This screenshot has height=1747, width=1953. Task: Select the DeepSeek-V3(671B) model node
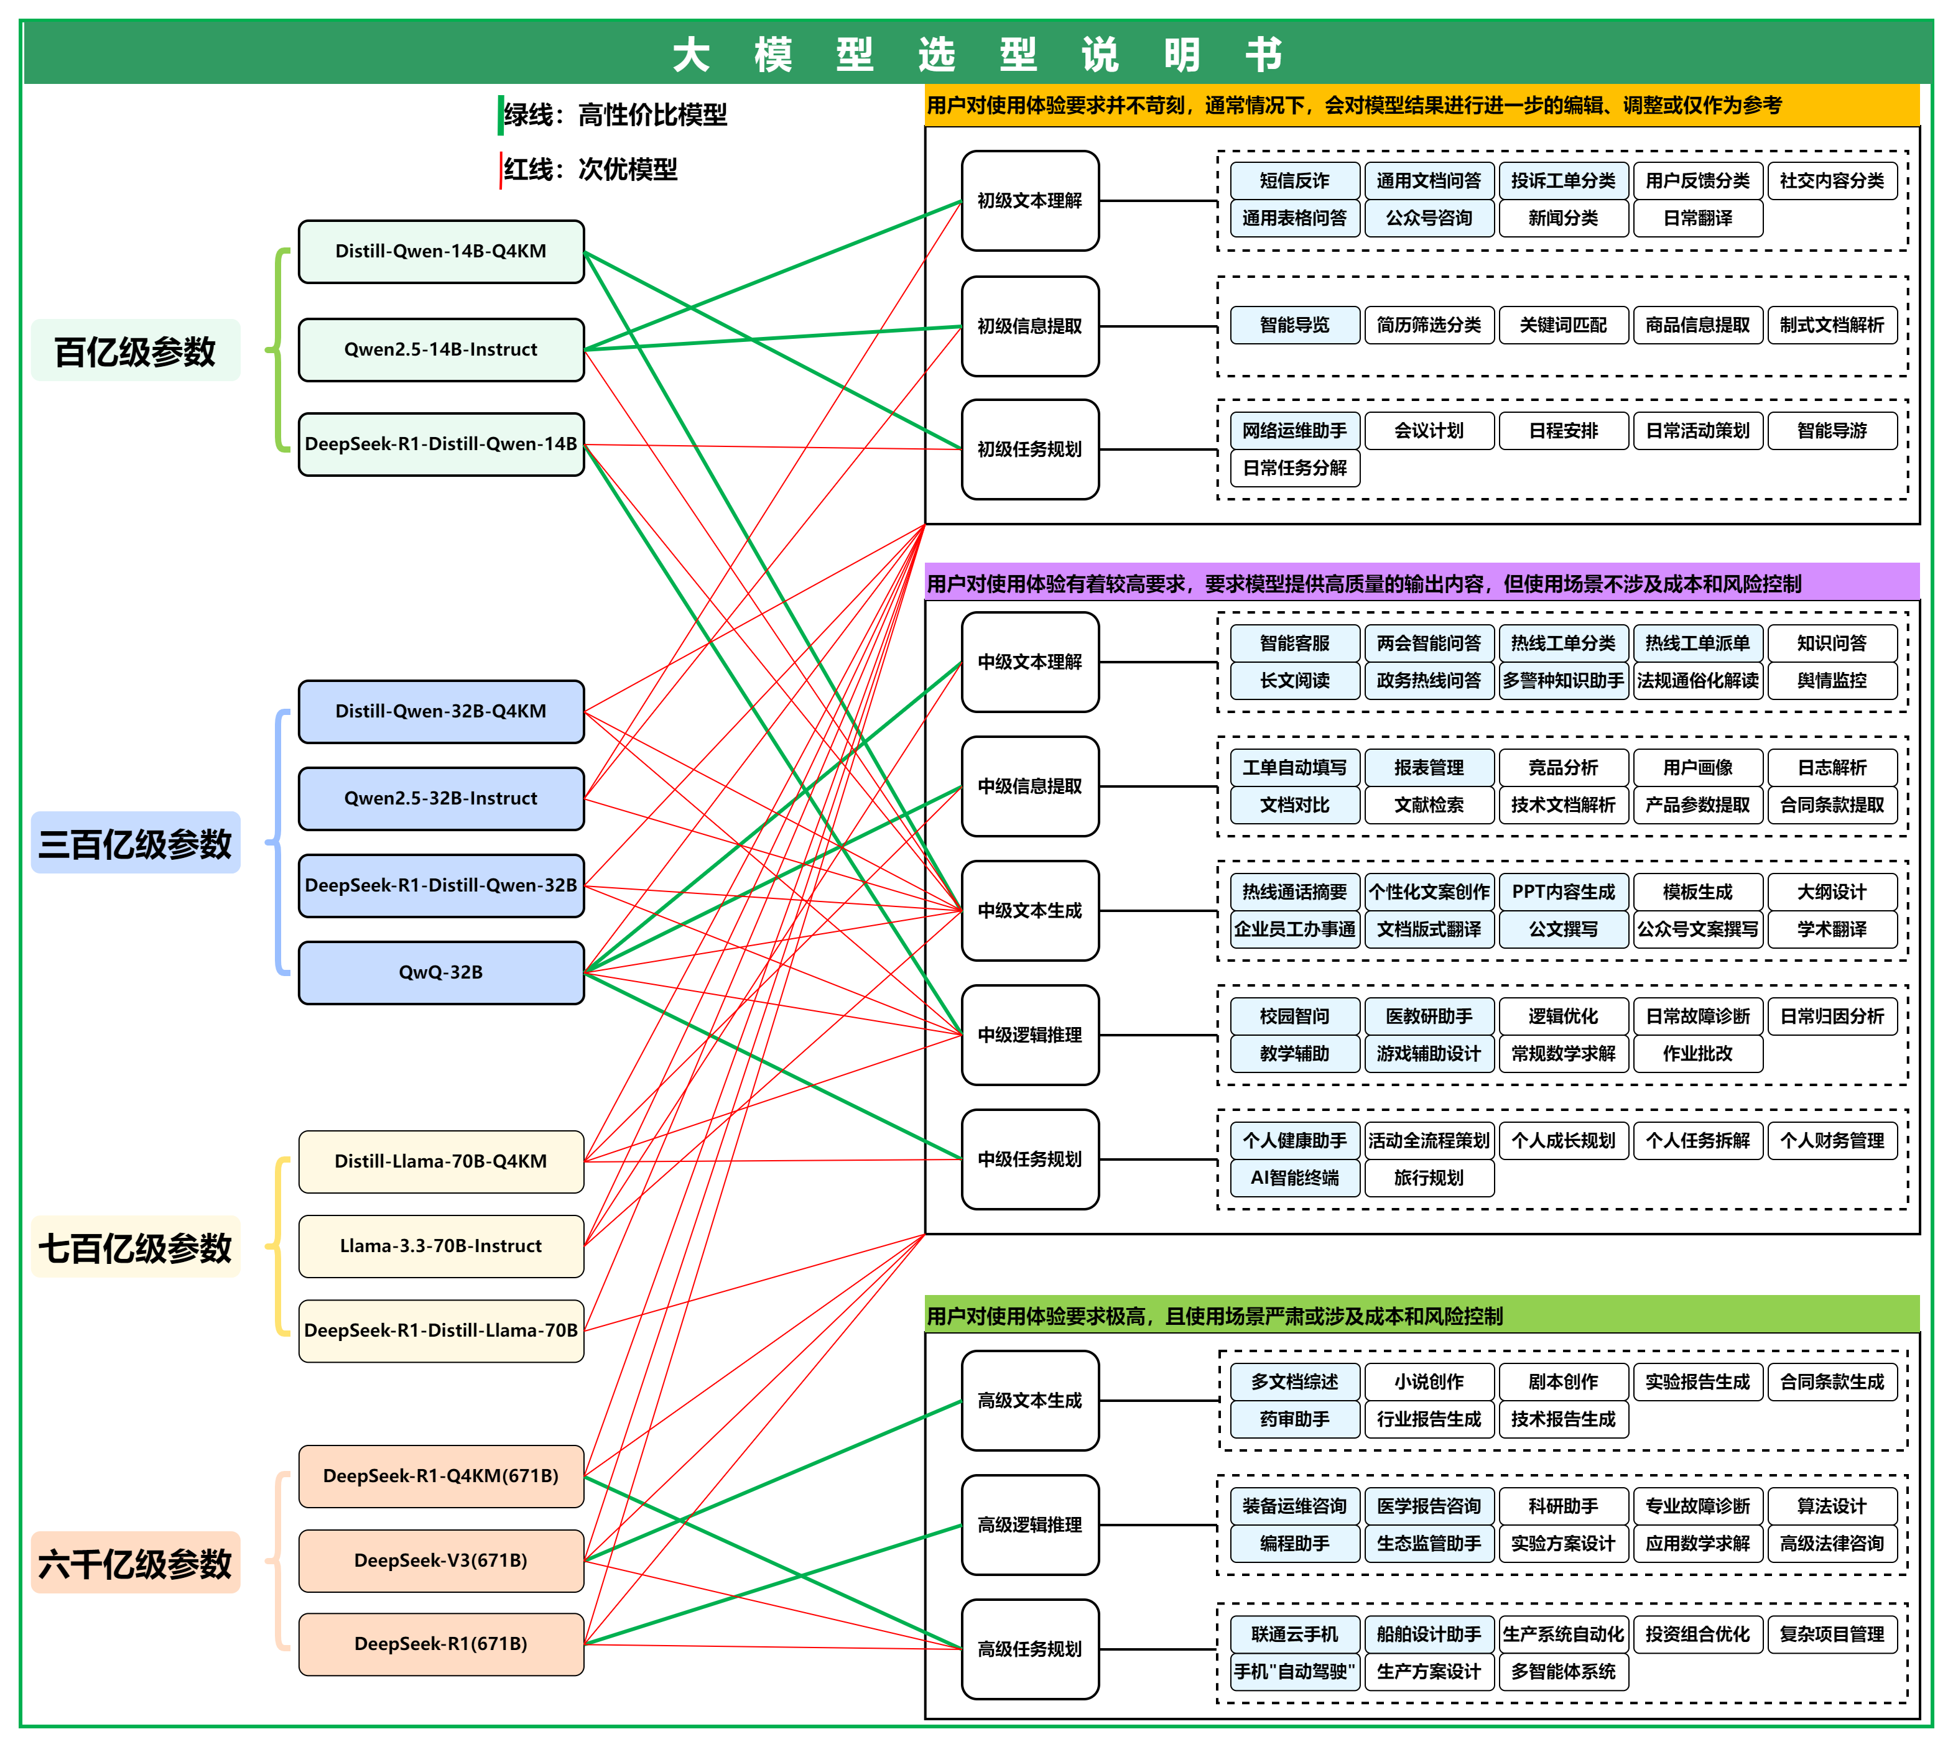click(441, 1560)
